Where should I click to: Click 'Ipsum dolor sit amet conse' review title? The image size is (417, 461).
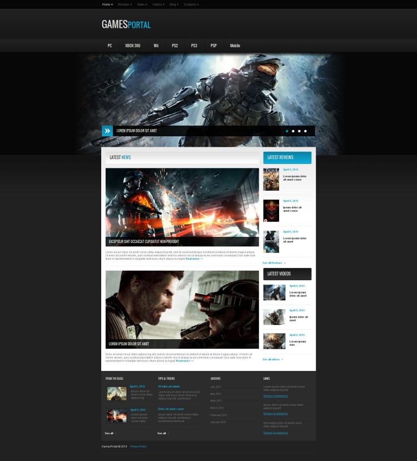292,209
